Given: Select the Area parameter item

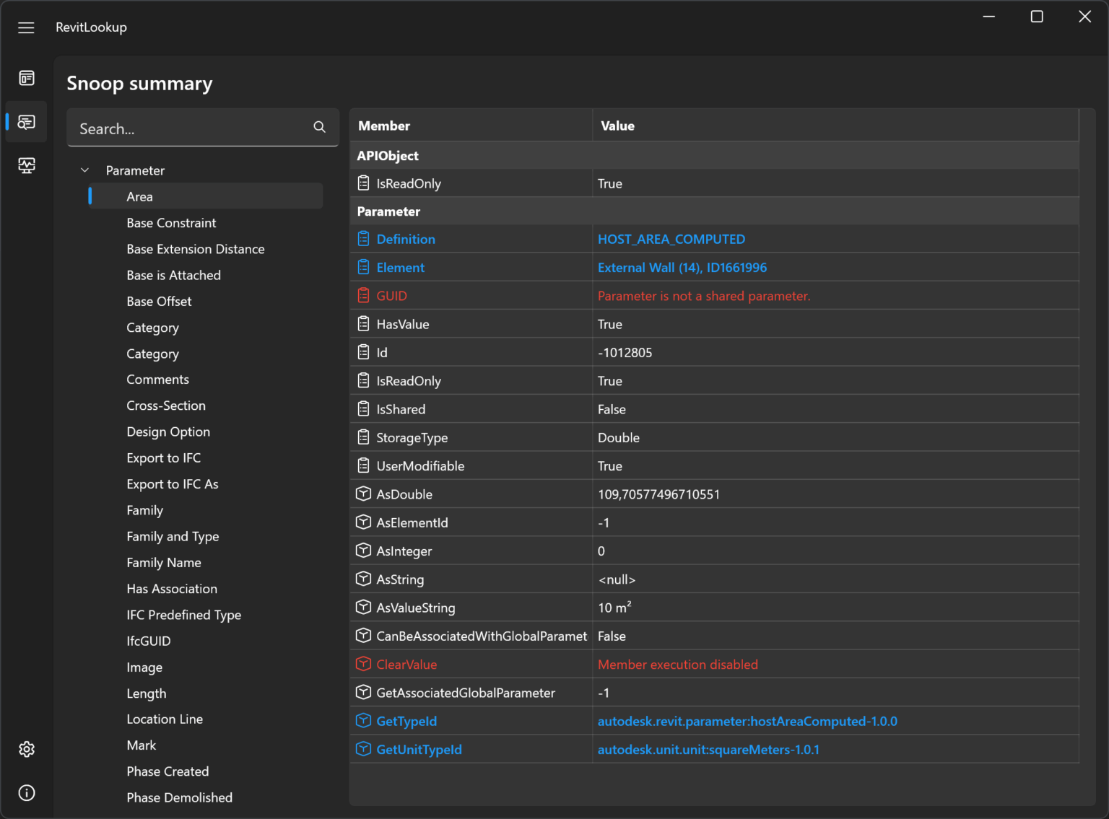Looking at the screenshot, I should click(x=205, y=196).
